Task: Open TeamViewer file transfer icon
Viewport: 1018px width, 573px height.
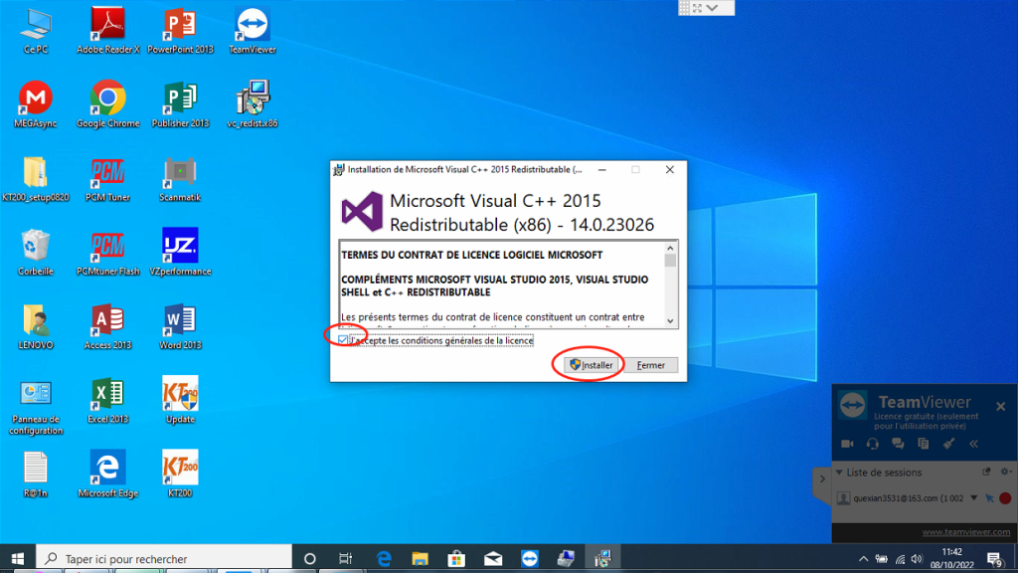Action: click(x=924, y=444)
